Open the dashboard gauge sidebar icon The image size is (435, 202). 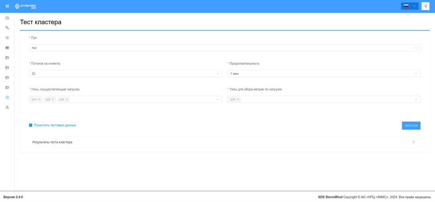7,18
